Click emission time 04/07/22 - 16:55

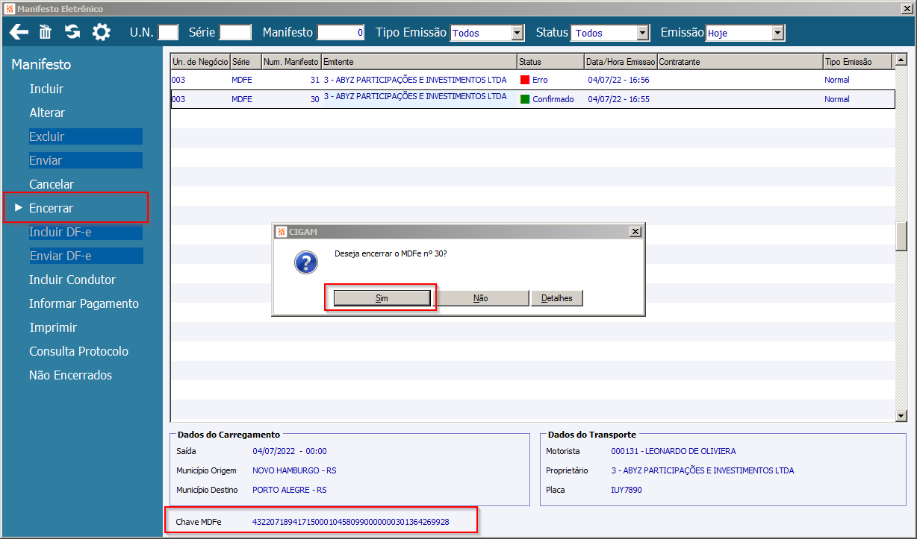618,99
